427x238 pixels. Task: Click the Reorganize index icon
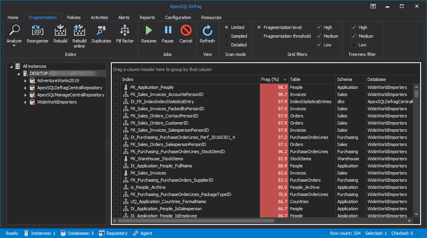pos(38,30)
